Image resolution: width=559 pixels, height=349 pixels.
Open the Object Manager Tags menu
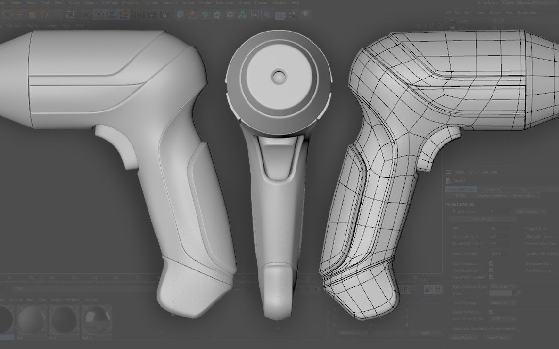[x=509, y=13]
